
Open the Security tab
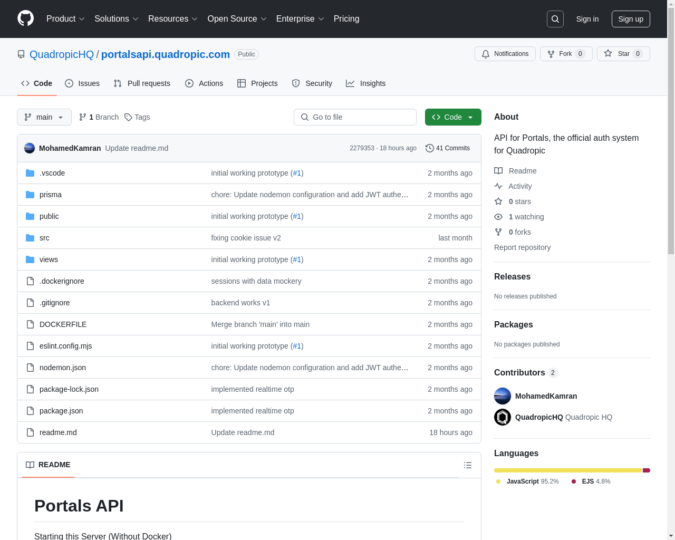pyautogui.click(x=312, y=83)
